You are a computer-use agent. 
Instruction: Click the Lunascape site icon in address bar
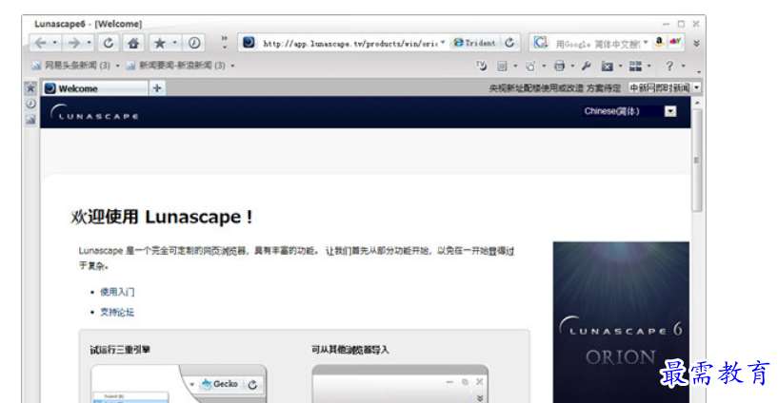click(x=249, y=43)
